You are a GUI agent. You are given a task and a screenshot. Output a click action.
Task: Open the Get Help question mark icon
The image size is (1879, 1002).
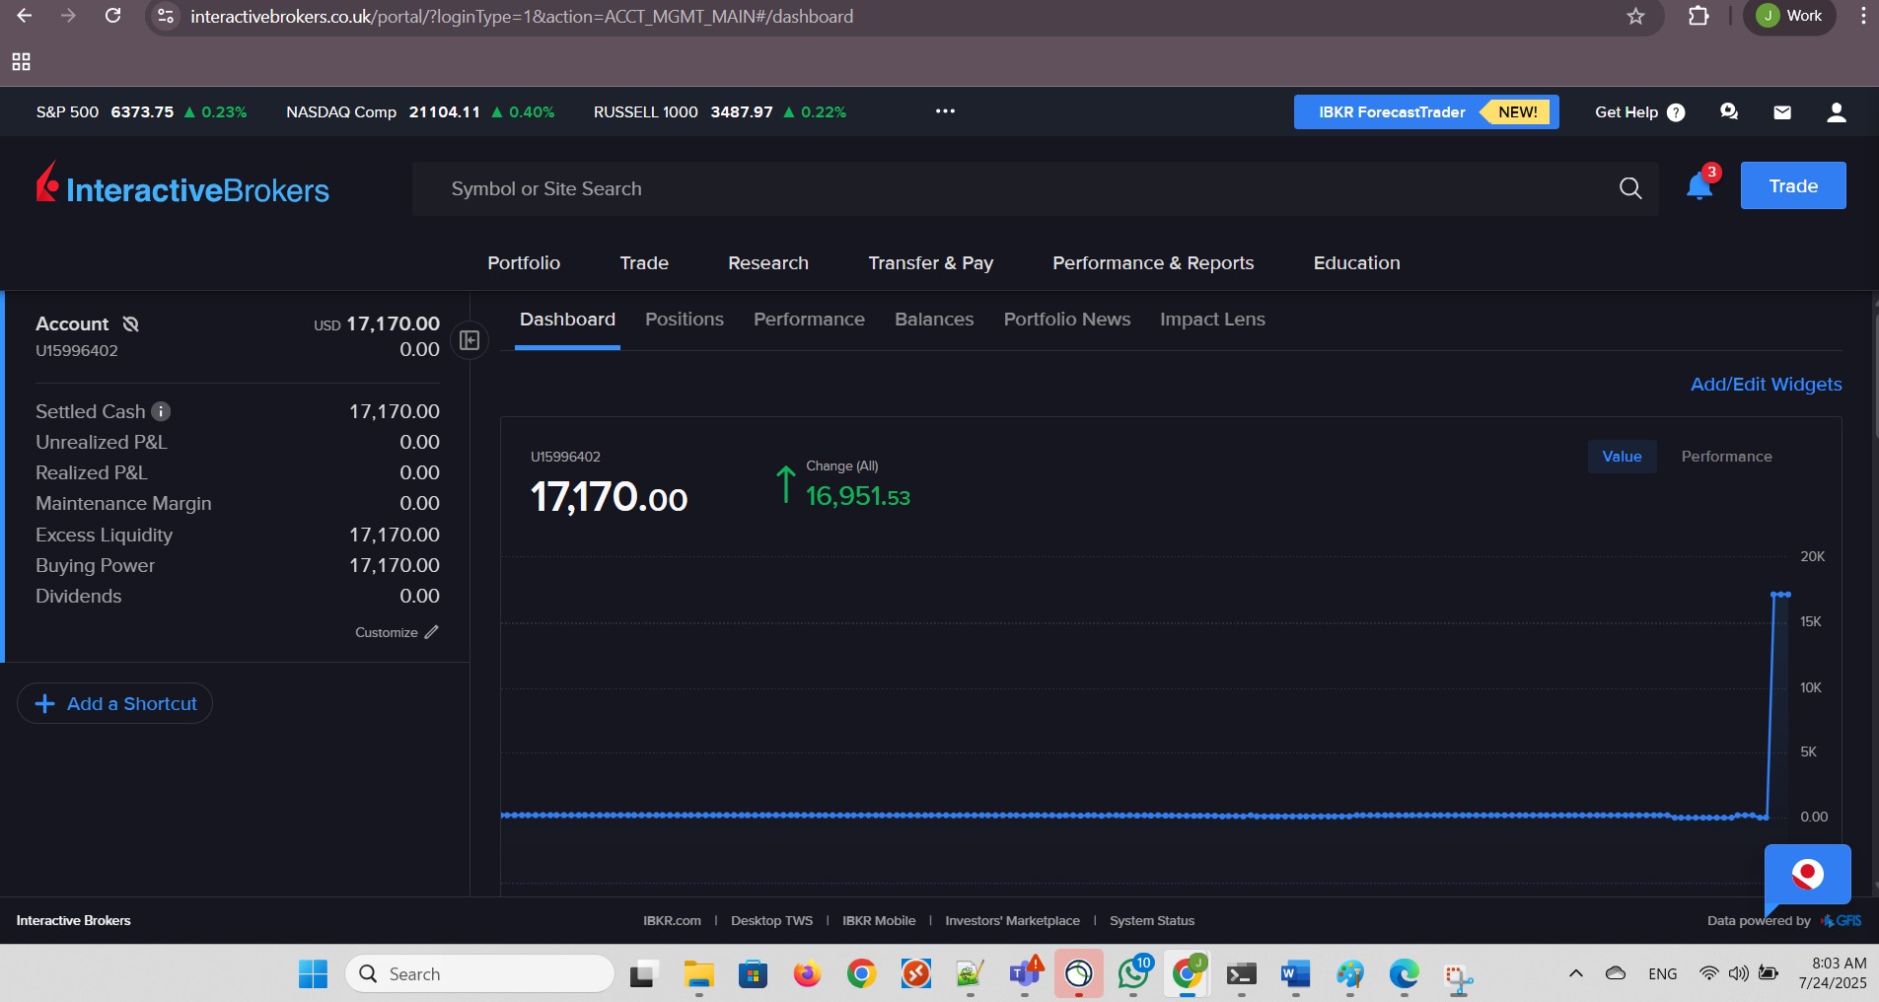pyautogui.click(x=1676, y=112)
